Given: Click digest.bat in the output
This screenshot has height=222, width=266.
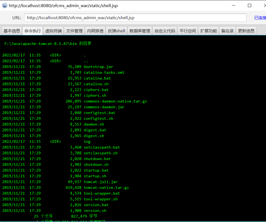Looking at the screenshot, I should [x=95, y=130].
